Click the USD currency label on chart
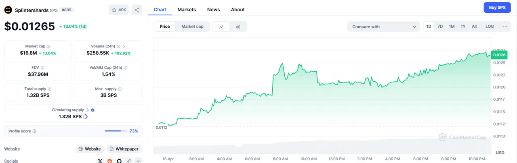 click(x=500, y=153)
